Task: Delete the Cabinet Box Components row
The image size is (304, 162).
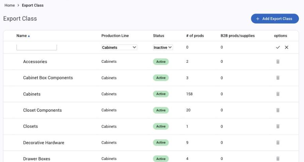Action: coord(278,78)
